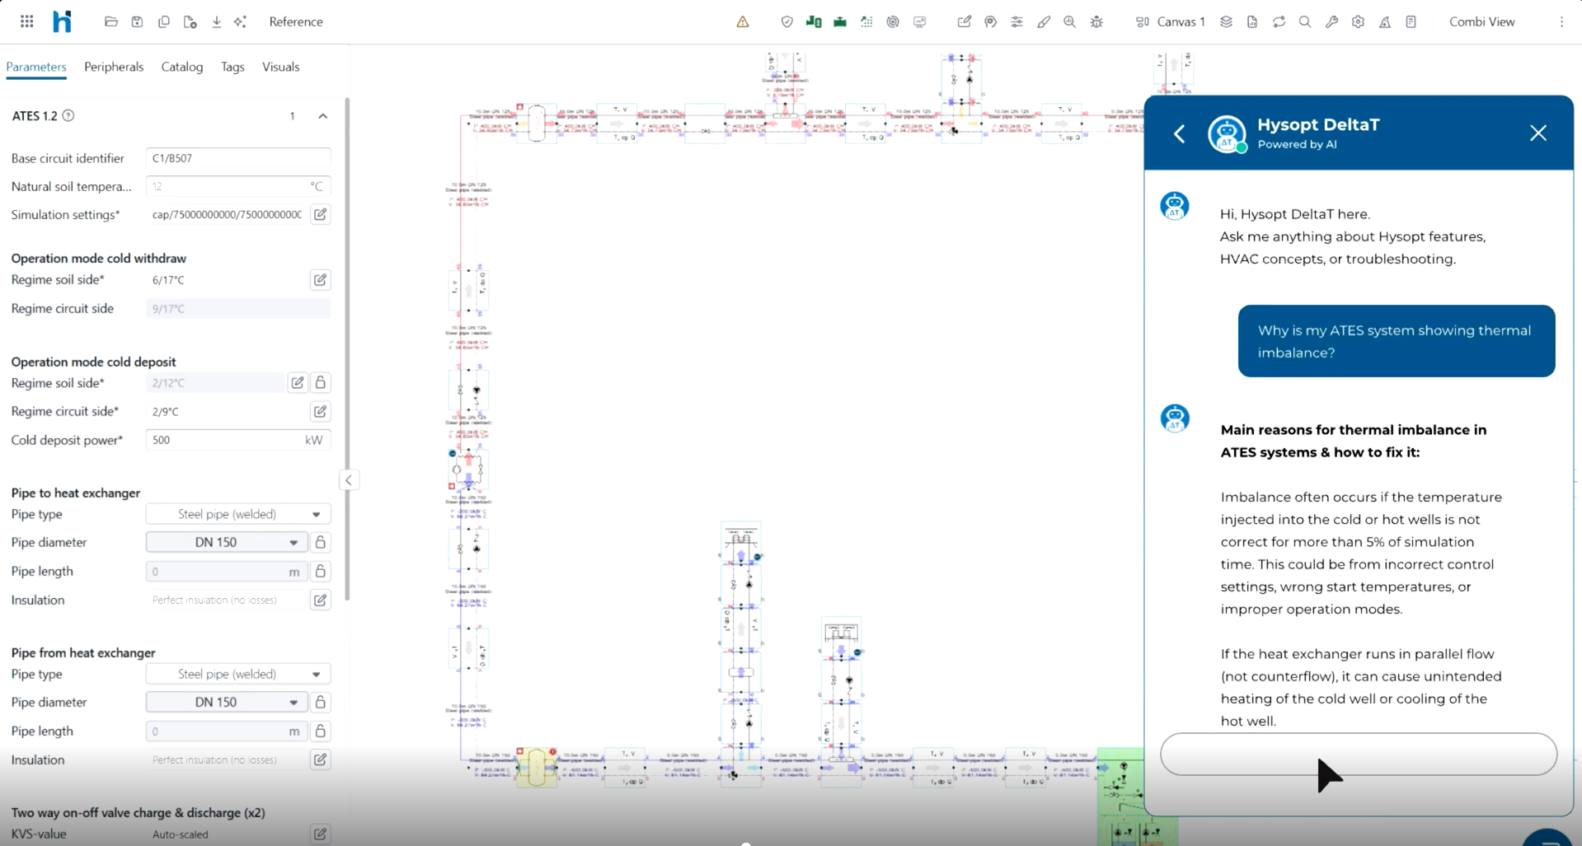Open the Combi View selector
The height and width of the screenshot is (846, 1582).
1481,22
